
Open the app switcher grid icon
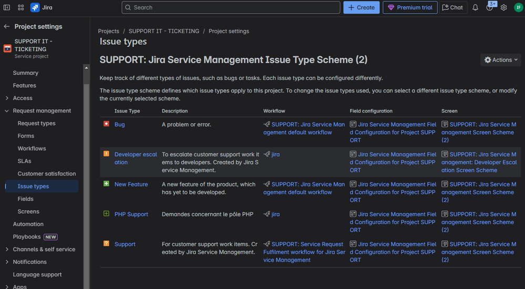(x=21, y=7)
